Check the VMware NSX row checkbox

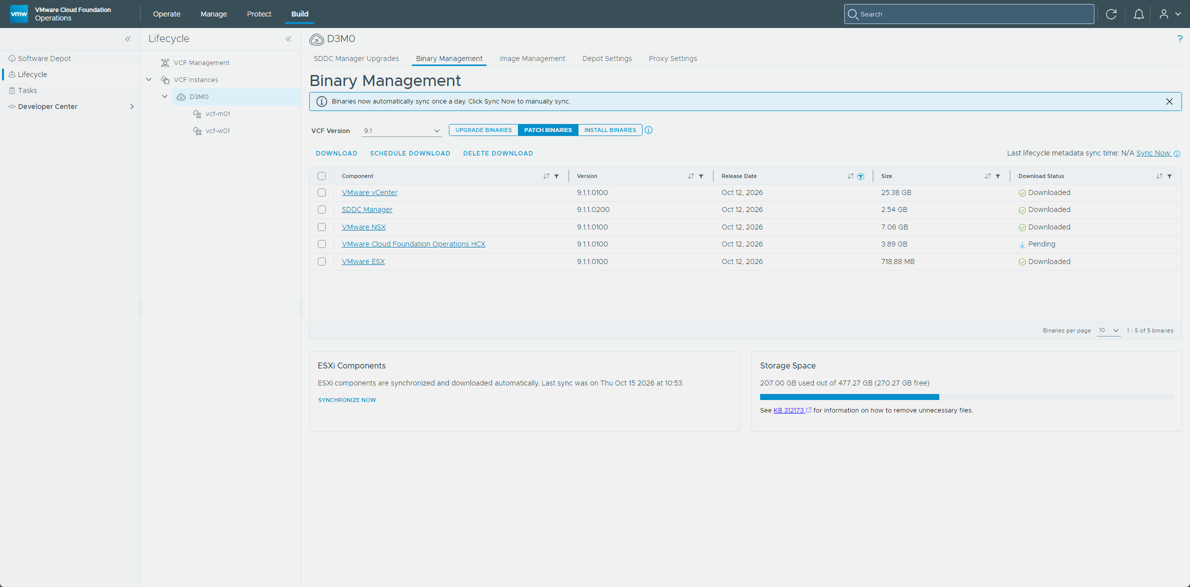click(x=322, y=227)
